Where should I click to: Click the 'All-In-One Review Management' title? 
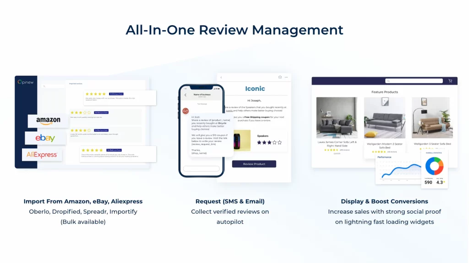(x=234, y=30)
